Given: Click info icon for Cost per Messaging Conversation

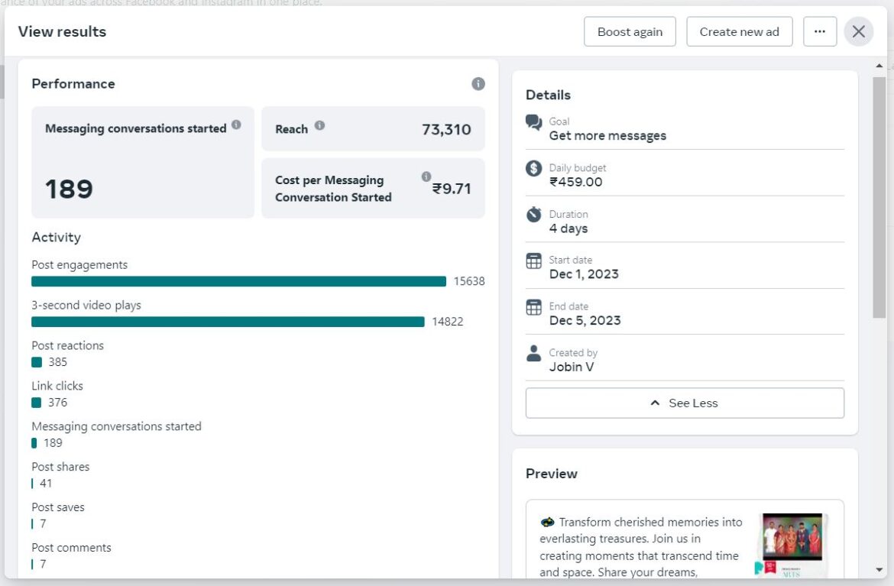Looking at the screenshot, I should [x=426, y=176].
